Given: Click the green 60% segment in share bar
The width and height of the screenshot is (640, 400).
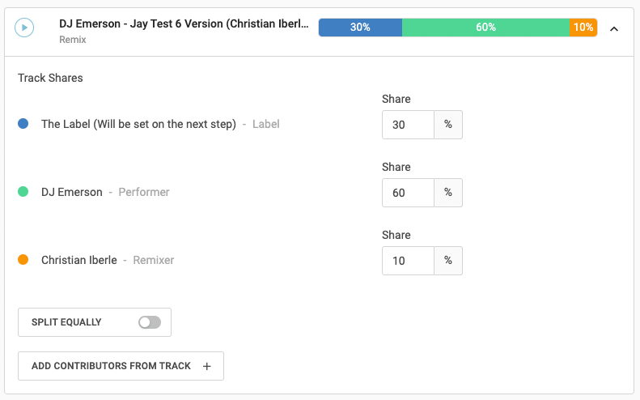Looking at the screenshot, I should 485,28.
